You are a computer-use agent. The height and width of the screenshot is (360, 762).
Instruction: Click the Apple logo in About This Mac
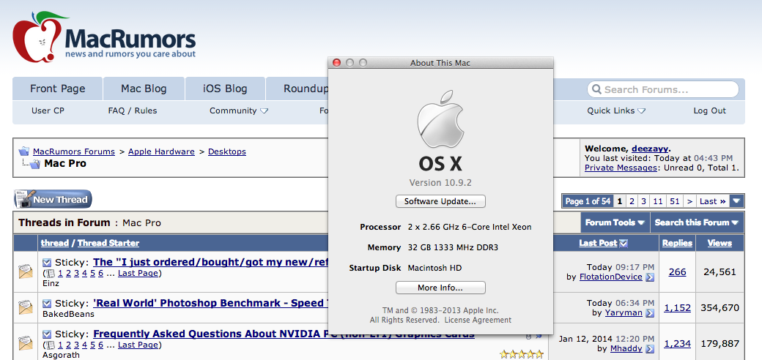tap(440, 119)
